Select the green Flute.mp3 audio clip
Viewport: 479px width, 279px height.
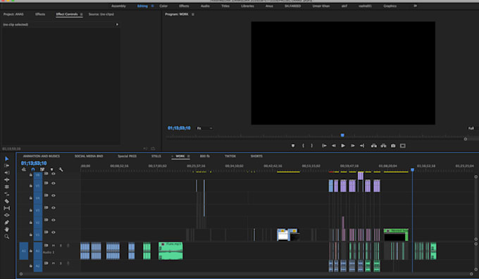coord(170,251)
